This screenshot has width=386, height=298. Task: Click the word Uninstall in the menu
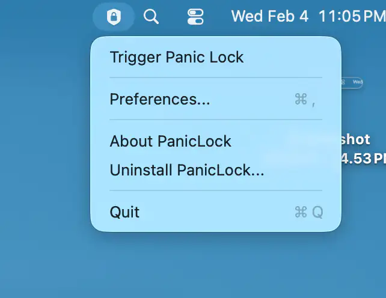point(141,170)
